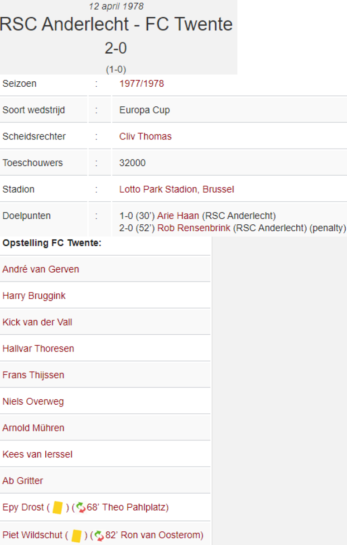The height and width of the screenshot is (545, 347).
Task: Click Epy Drost's yellow card icon
Action: point(58,507)
